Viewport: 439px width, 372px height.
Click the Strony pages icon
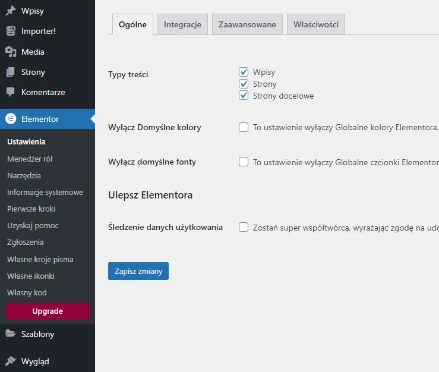(x=11, y=72)
